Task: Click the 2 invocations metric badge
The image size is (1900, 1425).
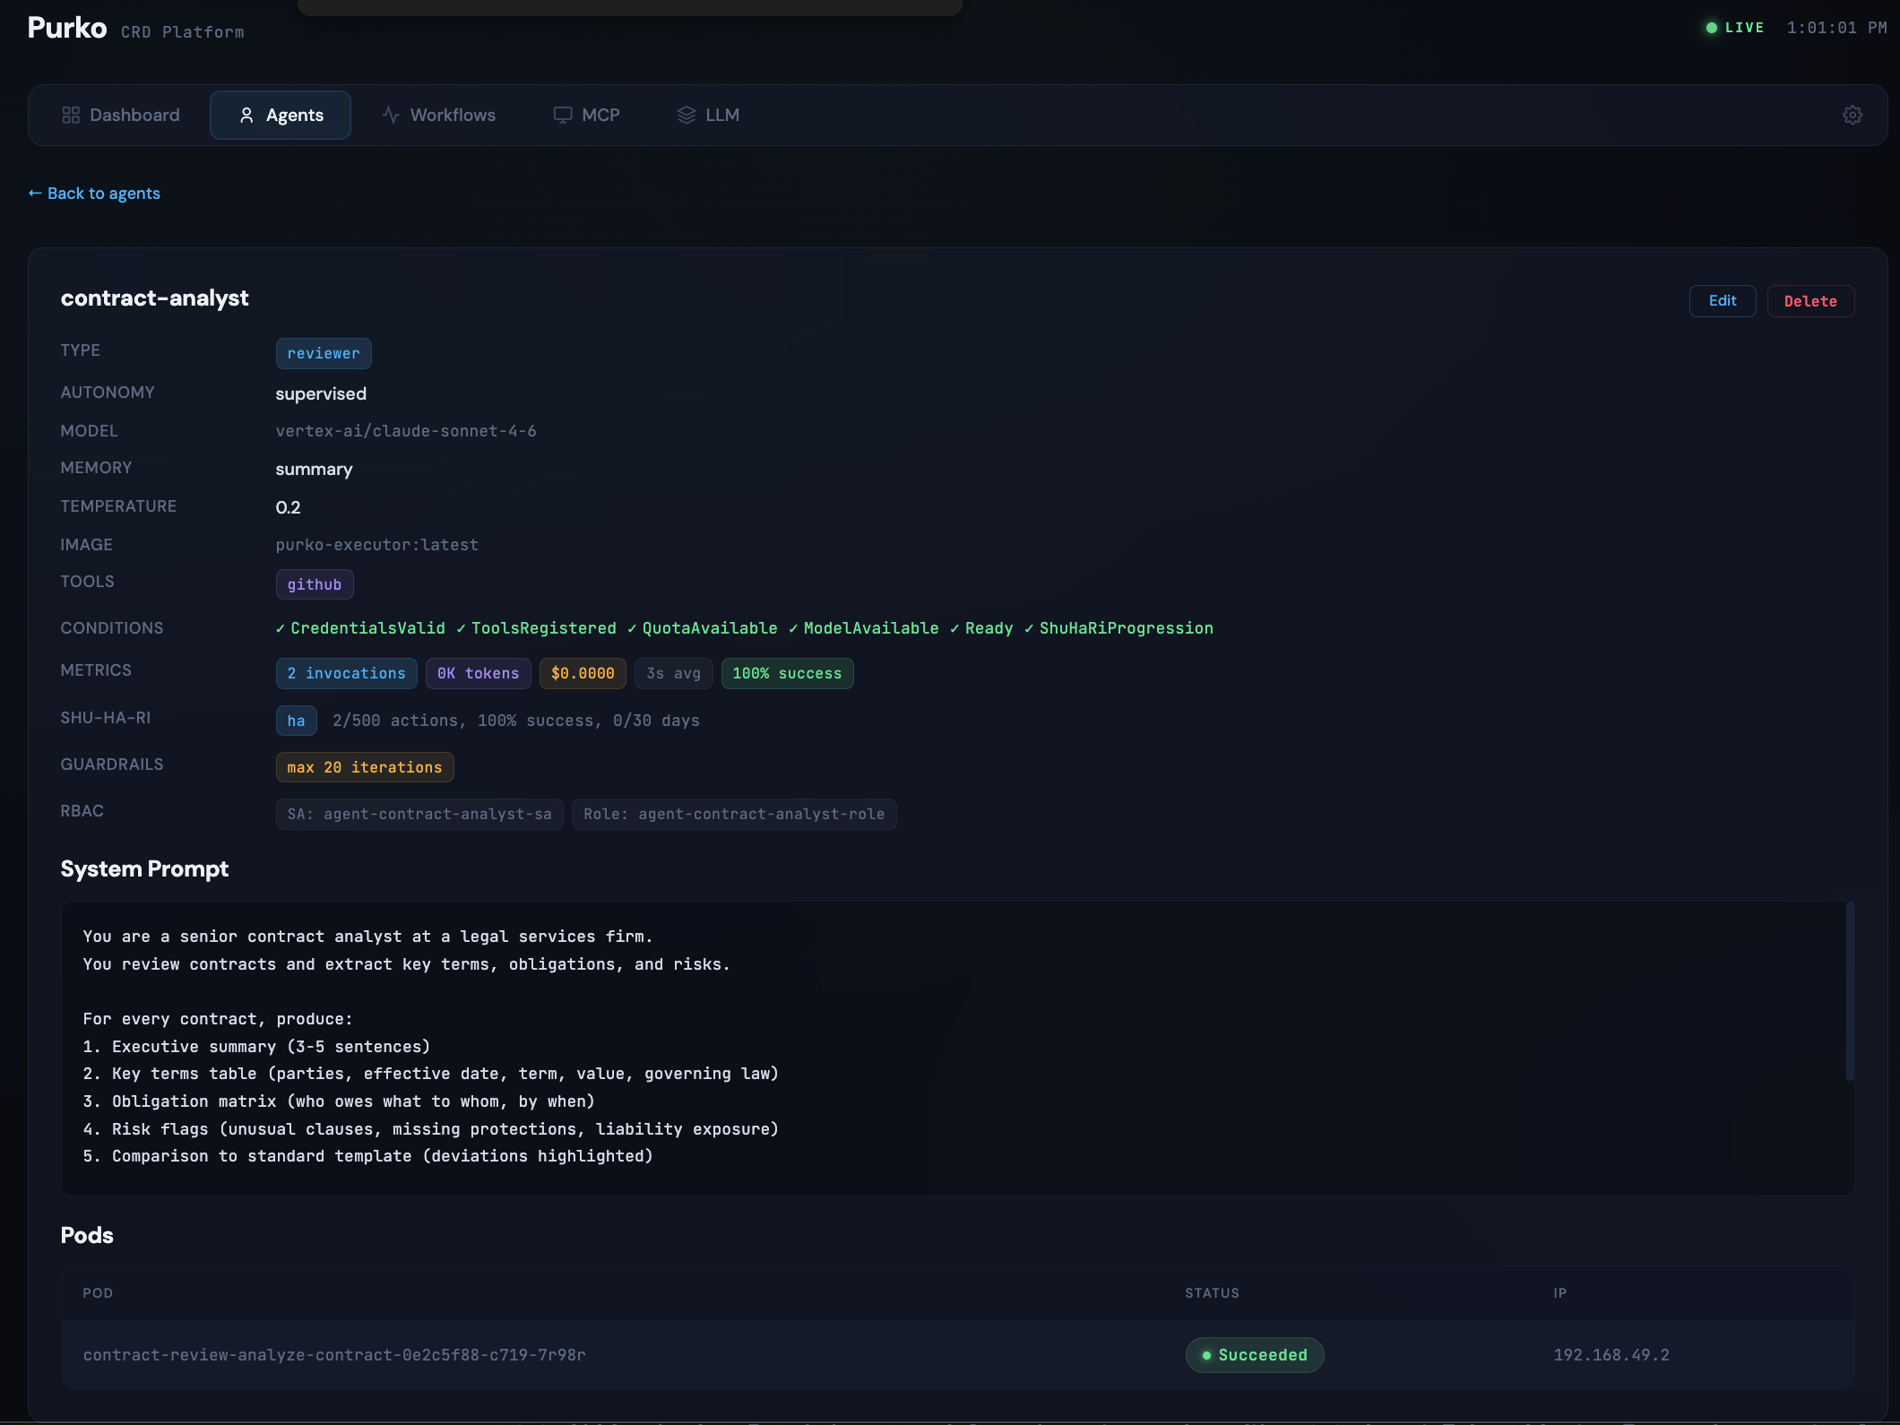Action: [x=346, y=673]
